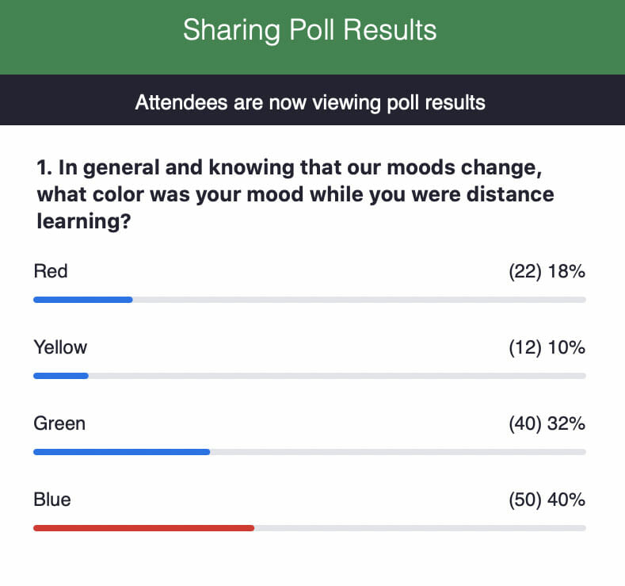Click the "(50) 40%" result count

[x=547, y=500]
